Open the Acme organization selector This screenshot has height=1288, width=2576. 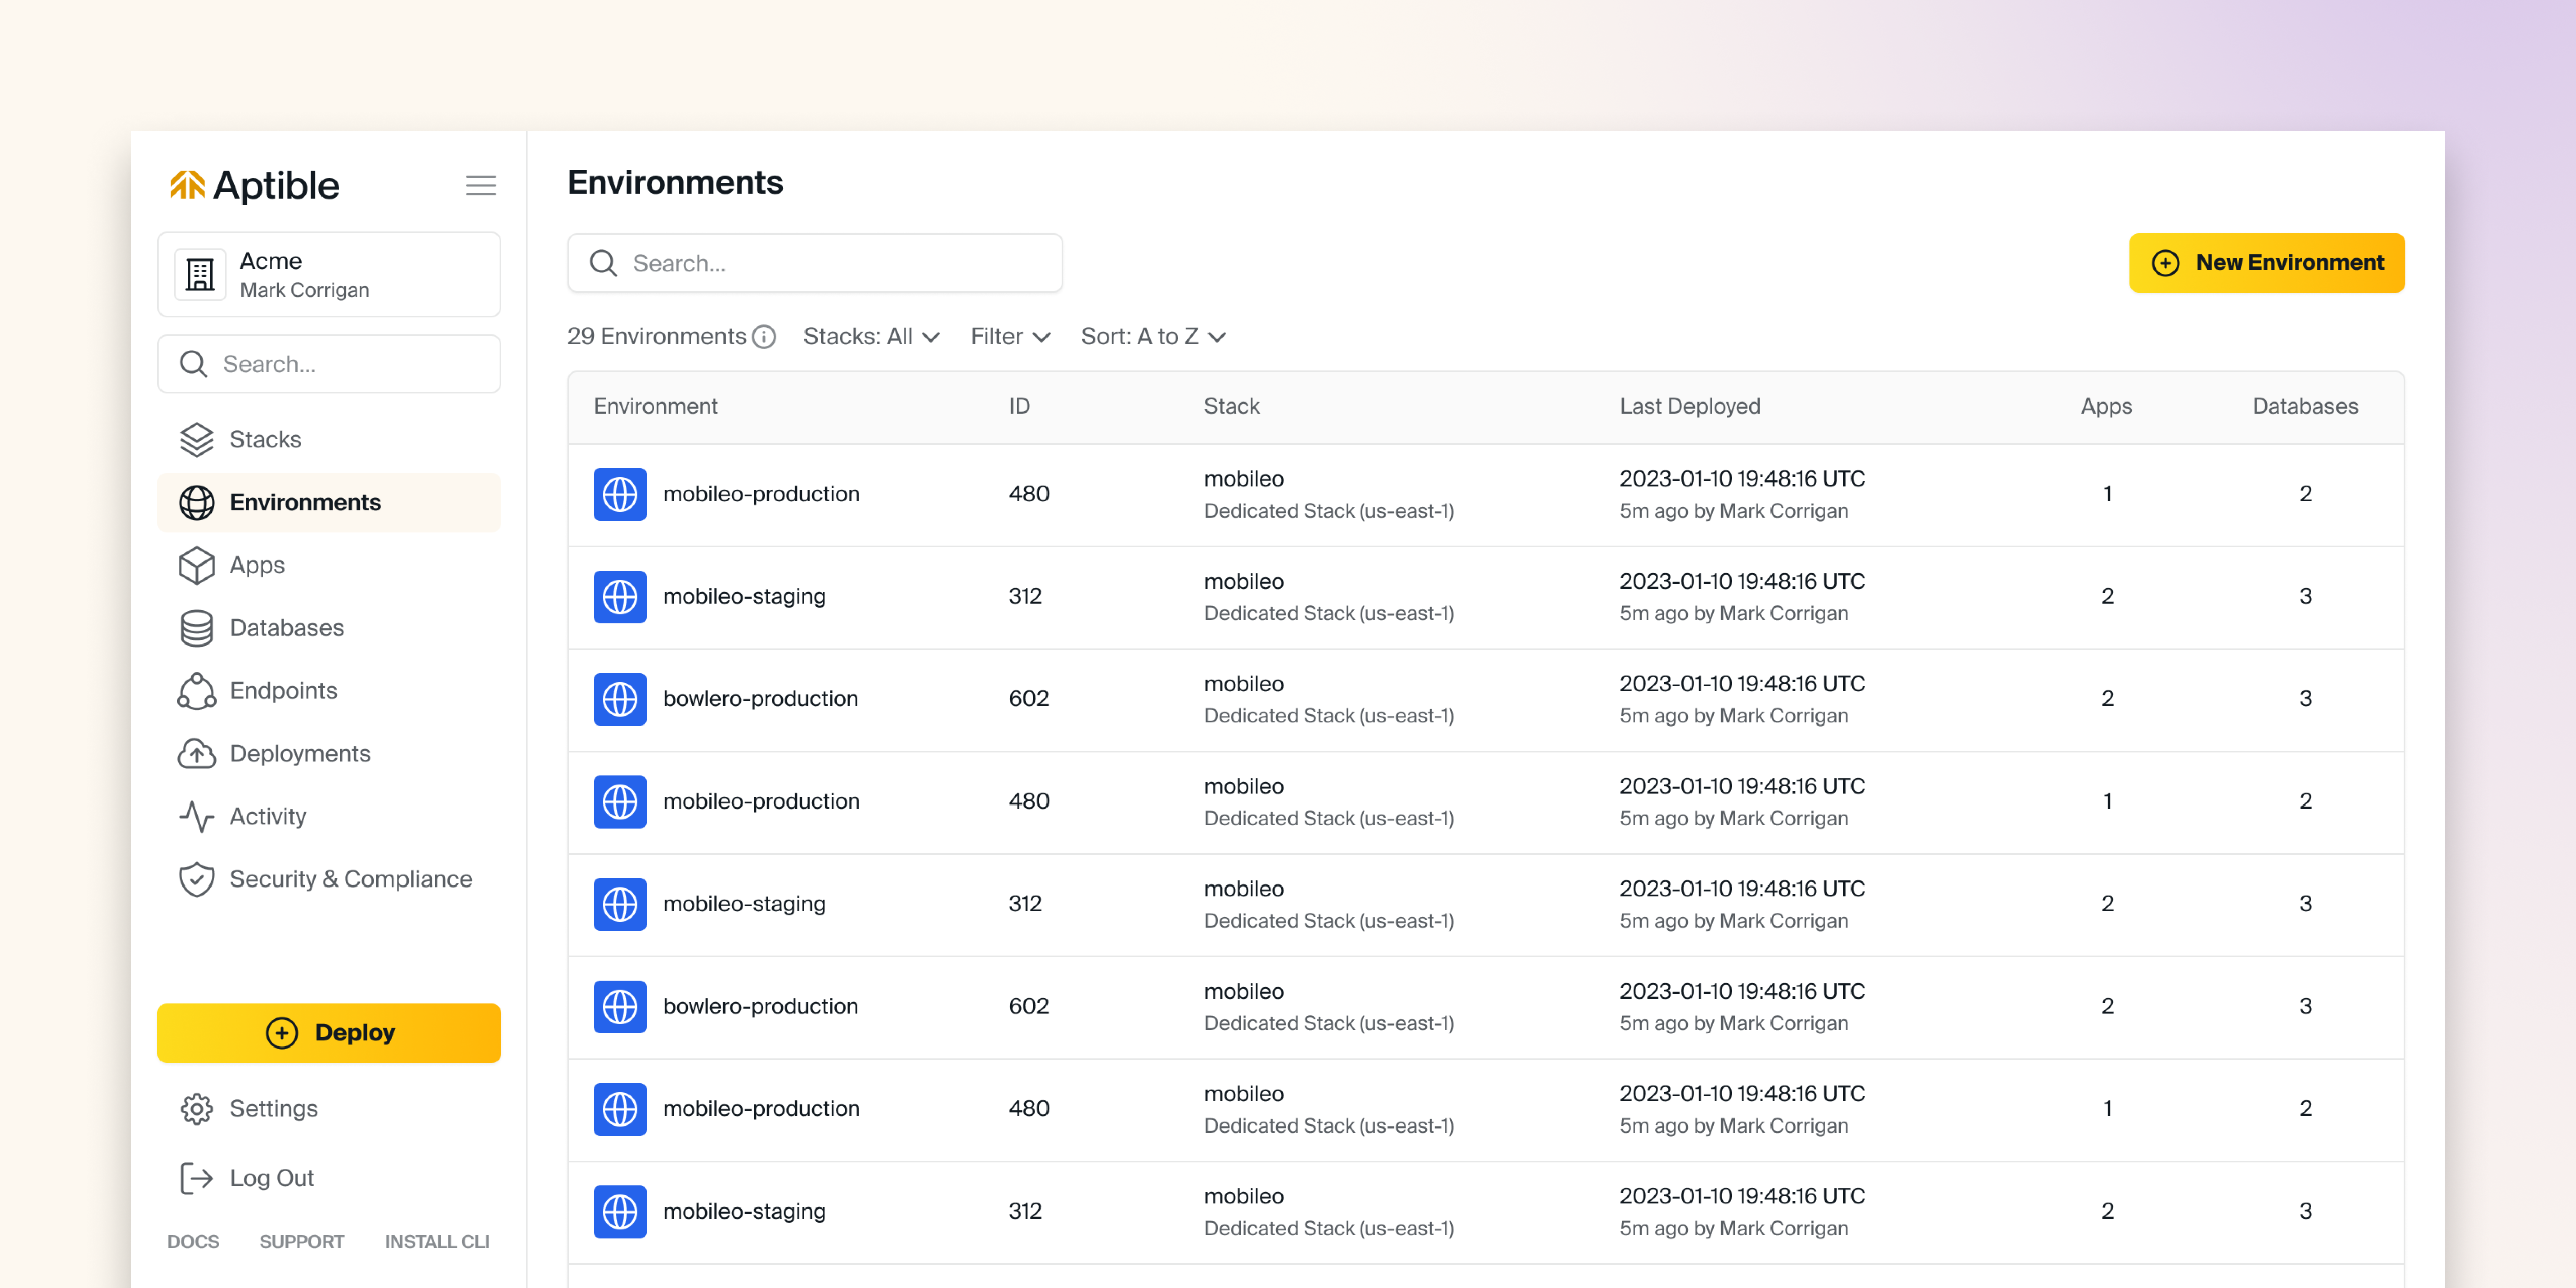tap(328, 275)
